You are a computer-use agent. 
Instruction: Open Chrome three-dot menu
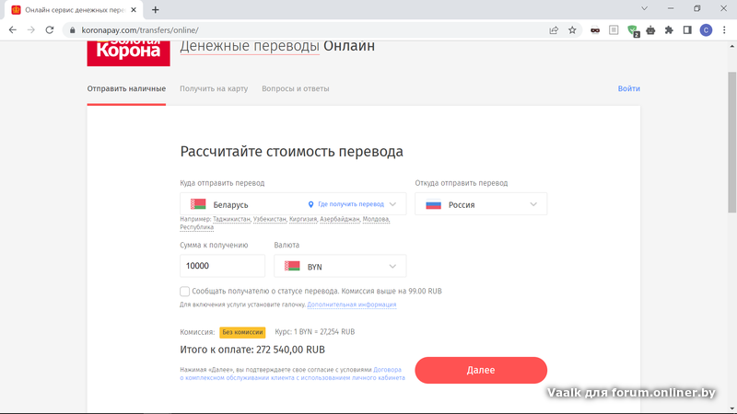point(724,30)
